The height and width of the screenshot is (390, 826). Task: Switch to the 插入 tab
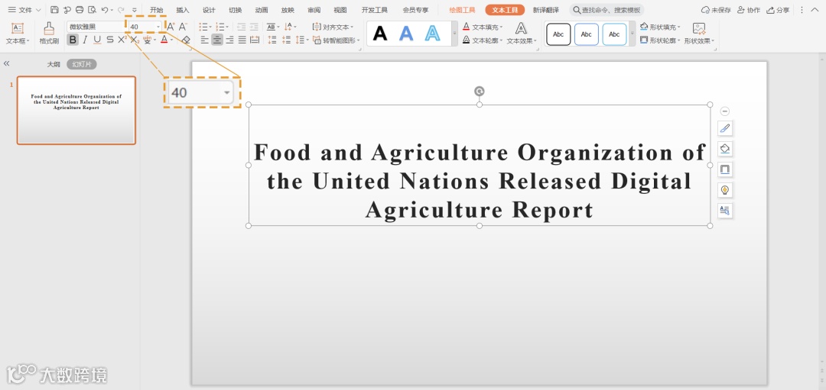183,9
